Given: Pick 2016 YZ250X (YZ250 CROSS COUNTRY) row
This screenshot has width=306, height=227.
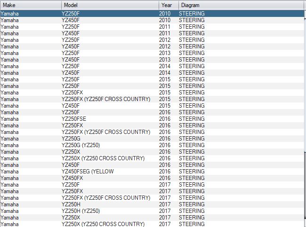Looking at the screenshot, I should (152, 158).
